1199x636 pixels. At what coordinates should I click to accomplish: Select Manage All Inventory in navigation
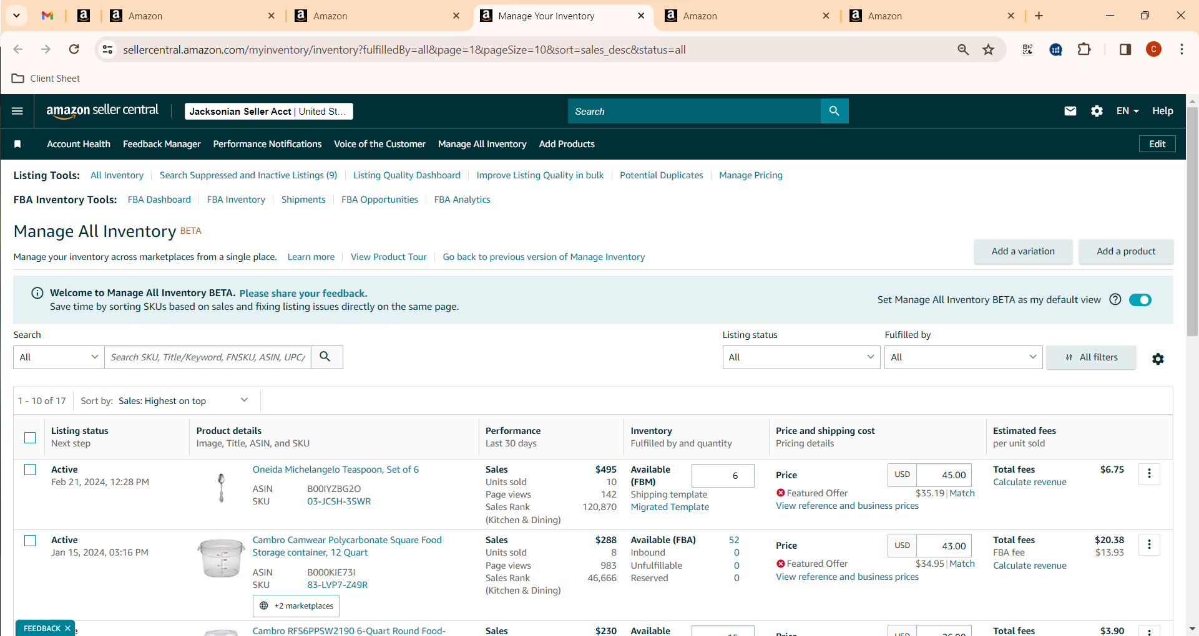(482, 144)
